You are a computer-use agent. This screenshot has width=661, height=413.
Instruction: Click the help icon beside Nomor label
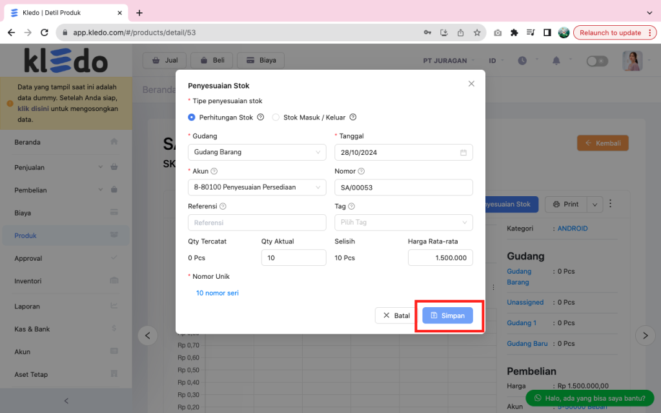pyautogui.click(x=361, y=171)
